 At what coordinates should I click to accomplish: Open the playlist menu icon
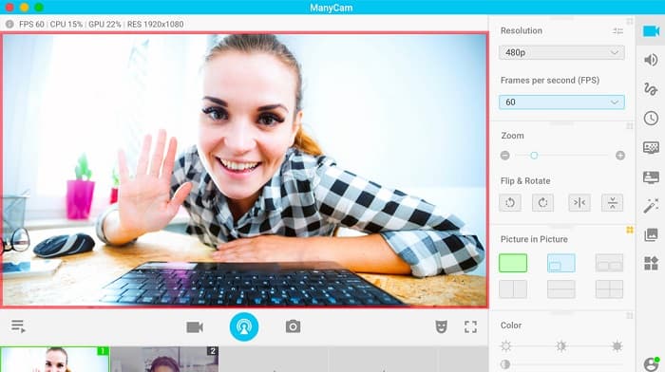(x=18, y=326)
